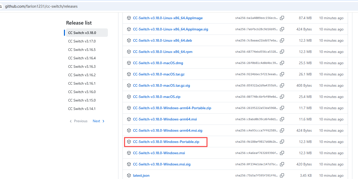Screen dimensions: 358x179
Task: Select CC Switch v3.16.5 in release list
Action: [87, 50]
